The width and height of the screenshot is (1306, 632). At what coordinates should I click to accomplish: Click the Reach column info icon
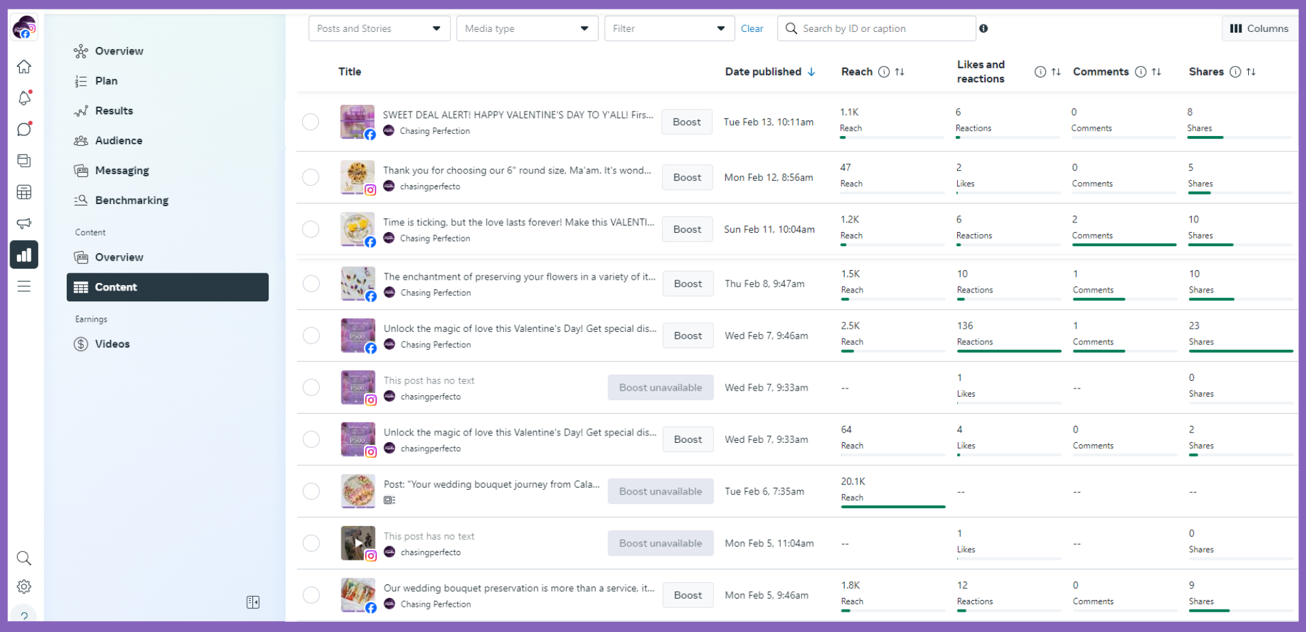pyautogui.click(x=884, y=72)
